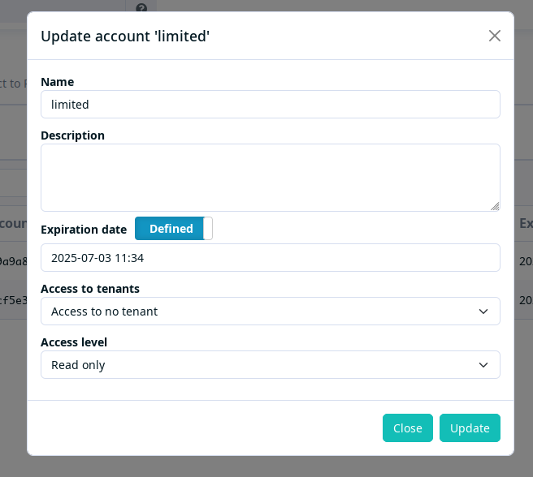Click the 'Expiration date' label
Image resolution: width=533 pixels, height=477 pixels.
[84, 230]
